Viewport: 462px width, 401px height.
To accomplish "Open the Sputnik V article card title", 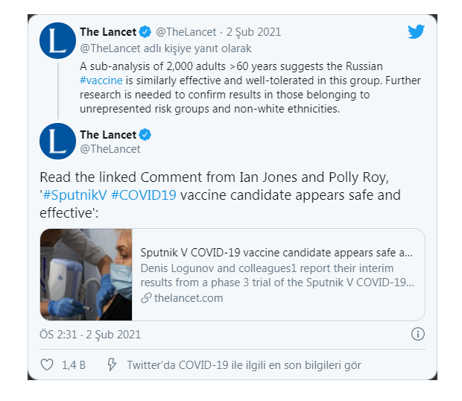I will pos(276,252).
